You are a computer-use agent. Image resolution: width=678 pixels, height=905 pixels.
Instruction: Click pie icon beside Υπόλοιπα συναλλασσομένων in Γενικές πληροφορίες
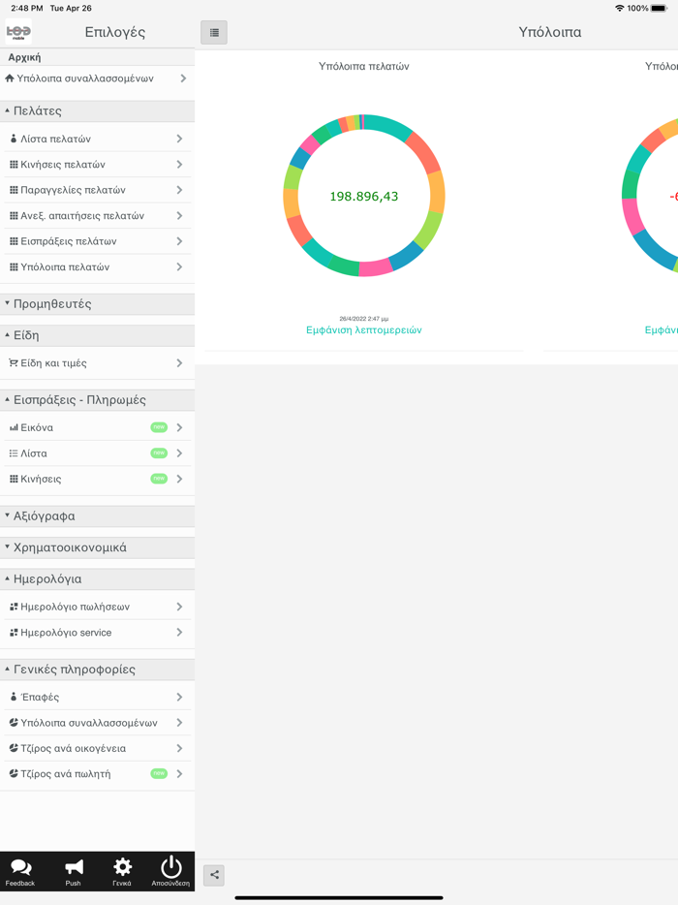click(14, 723)
